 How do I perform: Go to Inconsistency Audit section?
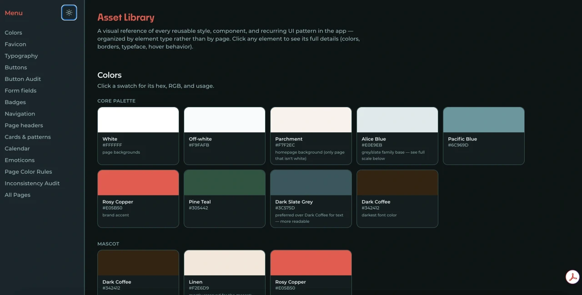click(x=32, y=183)
